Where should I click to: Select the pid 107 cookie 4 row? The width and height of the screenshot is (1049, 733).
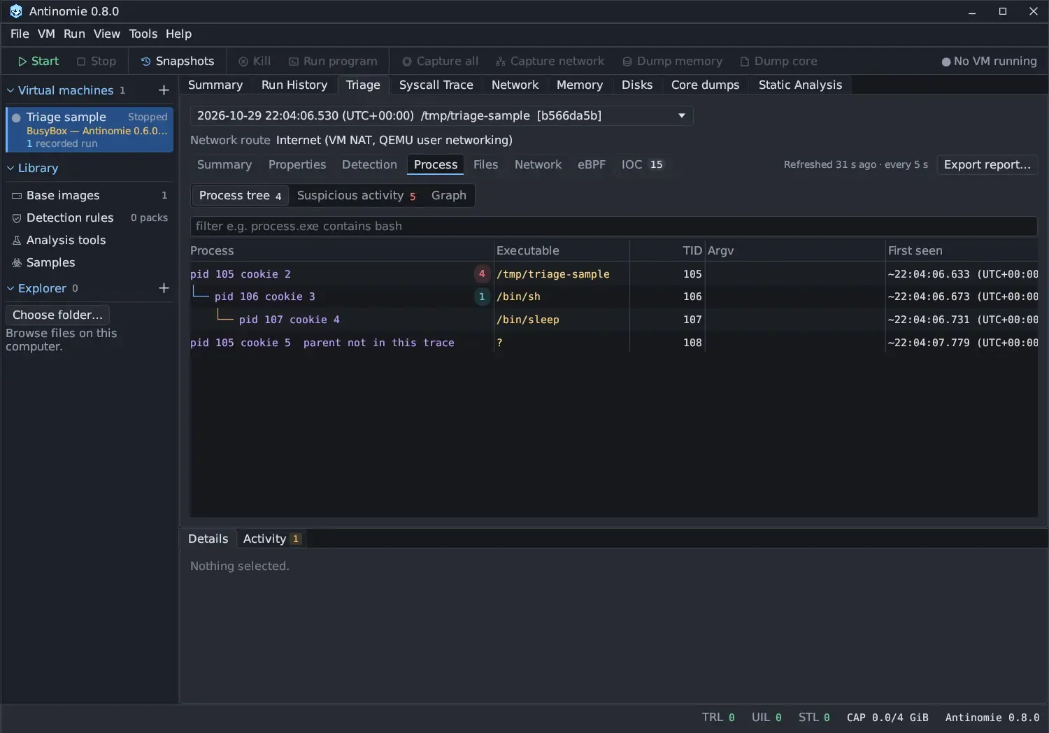pyautogui.click(x=614, y=320)
